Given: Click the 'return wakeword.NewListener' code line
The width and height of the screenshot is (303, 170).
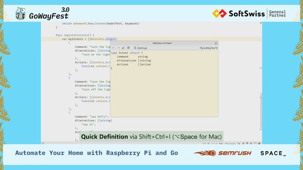Looking at the screenshot, I should (101, 24).
